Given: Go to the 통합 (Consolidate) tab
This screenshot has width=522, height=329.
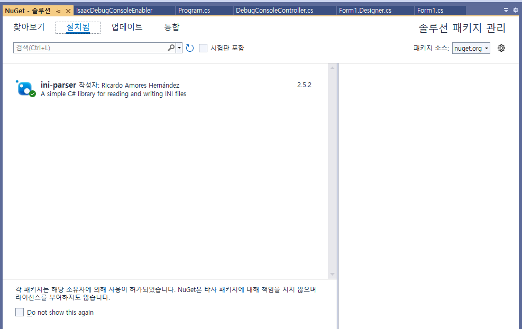Looking at the screenshot, I should pyautogui.click(x=172, y=27).
